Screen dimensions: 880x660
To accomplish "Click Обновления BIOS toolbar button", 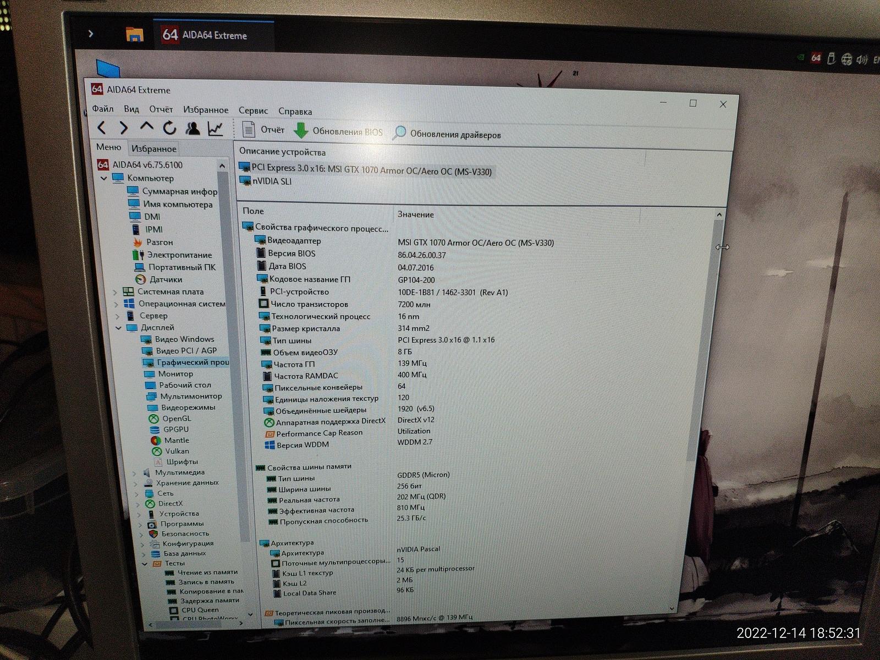I will 338,131.
